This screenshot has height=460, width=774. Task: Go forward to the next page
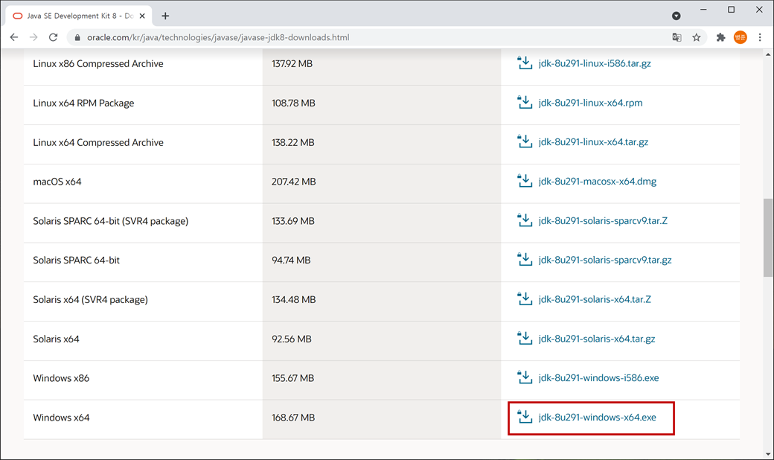pos(33,37)
